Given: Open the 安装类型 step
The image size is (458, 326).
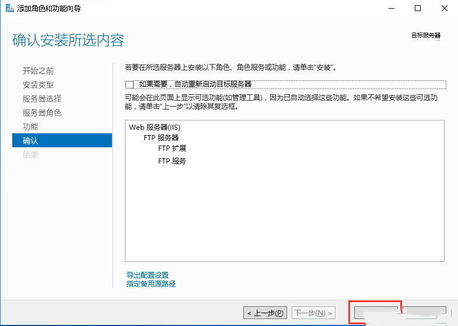Looking at the screenshot, I should [39, 85].
